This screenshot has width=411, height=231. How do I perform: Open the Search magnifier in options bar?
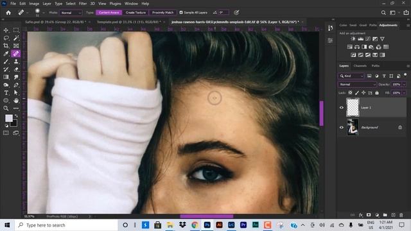(383, 13)
